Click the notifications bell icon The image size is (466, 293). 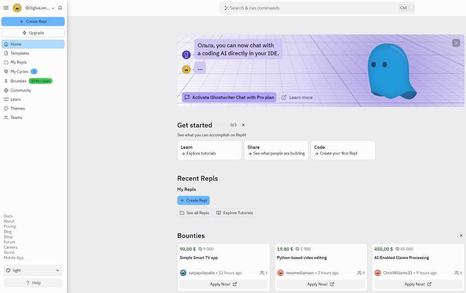(60, 8)
